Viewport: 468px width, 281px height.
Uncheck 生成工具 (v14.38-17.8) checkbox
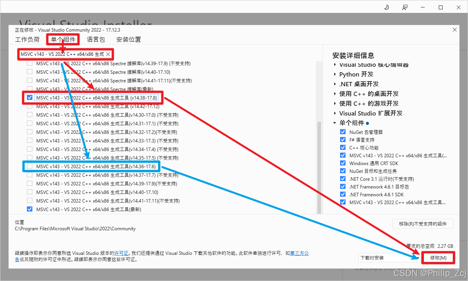tap(30, 98)
